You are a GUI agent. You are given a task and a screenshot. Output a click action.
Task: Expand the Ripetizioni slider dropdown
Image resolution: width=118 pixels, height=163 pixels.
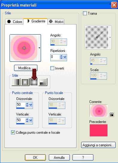point(65,57)
